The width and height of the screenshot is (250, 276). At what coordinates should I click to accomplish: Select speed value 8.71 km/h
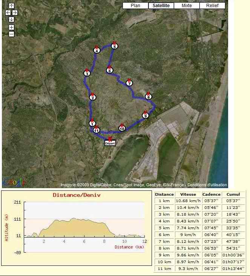coord(188,248)
